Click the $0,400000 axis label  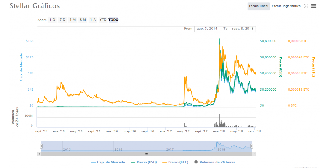pyautogui.click(x=268, y=73)
